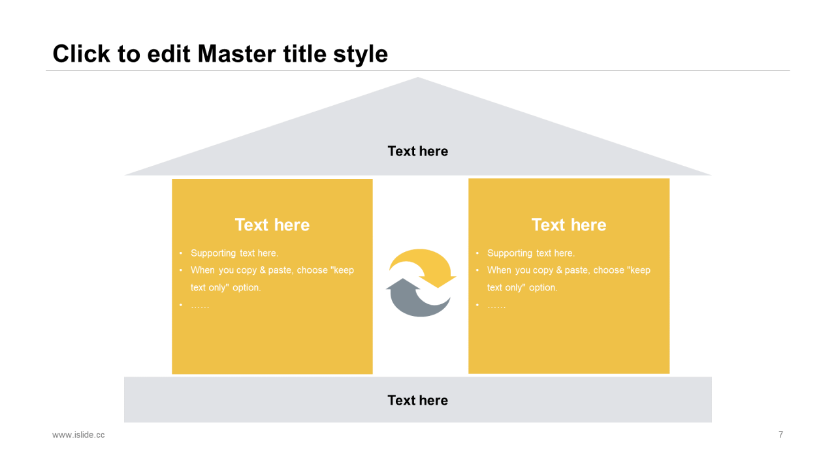836x470 pixels.
Task: Click right box 'text only" option' line
Action: pyautogui.click(x=522, y=287)
